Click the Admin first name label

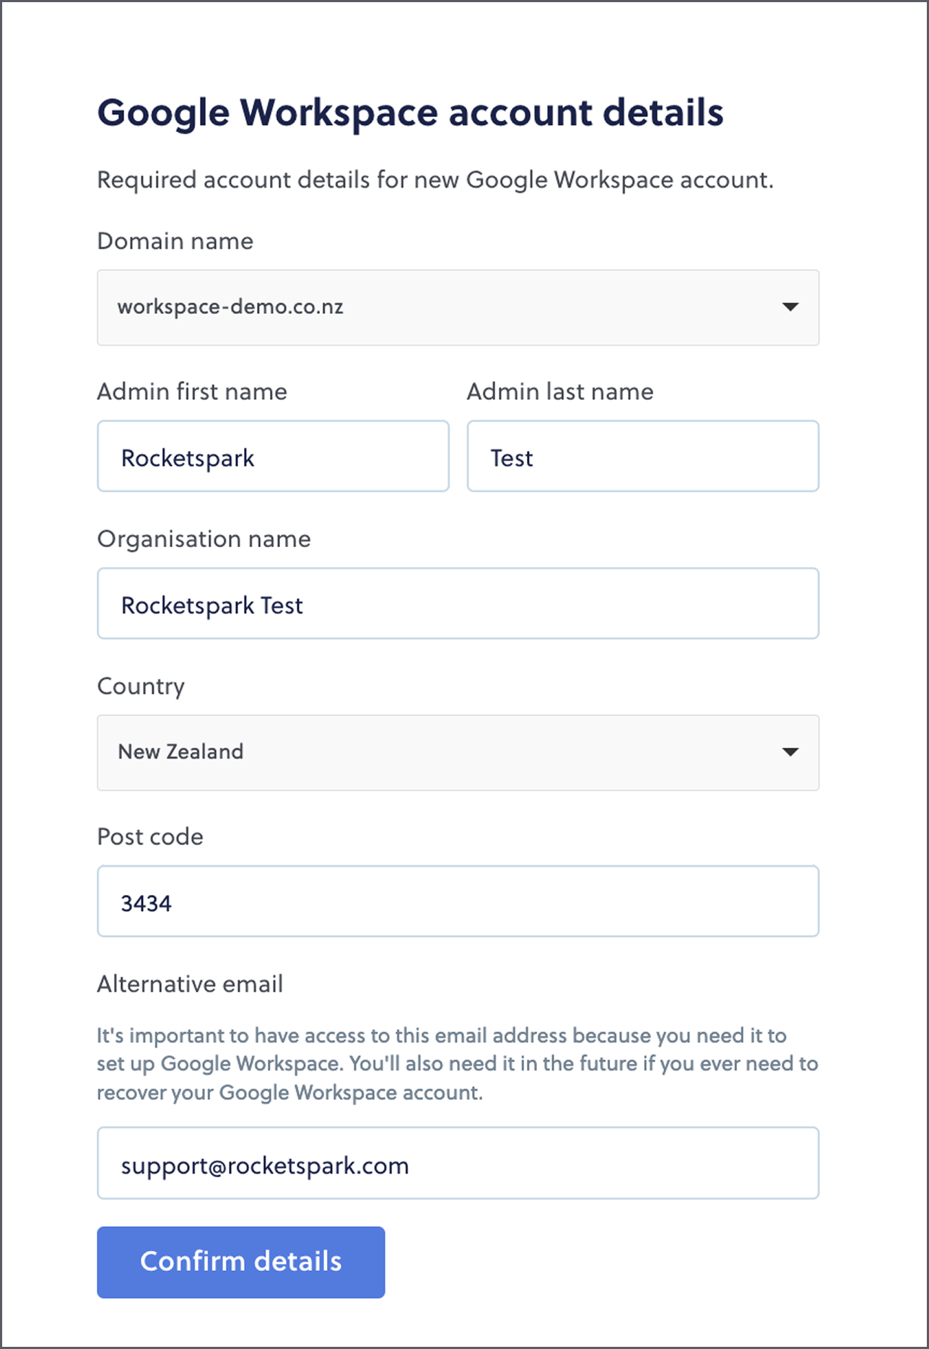point(192,391)
